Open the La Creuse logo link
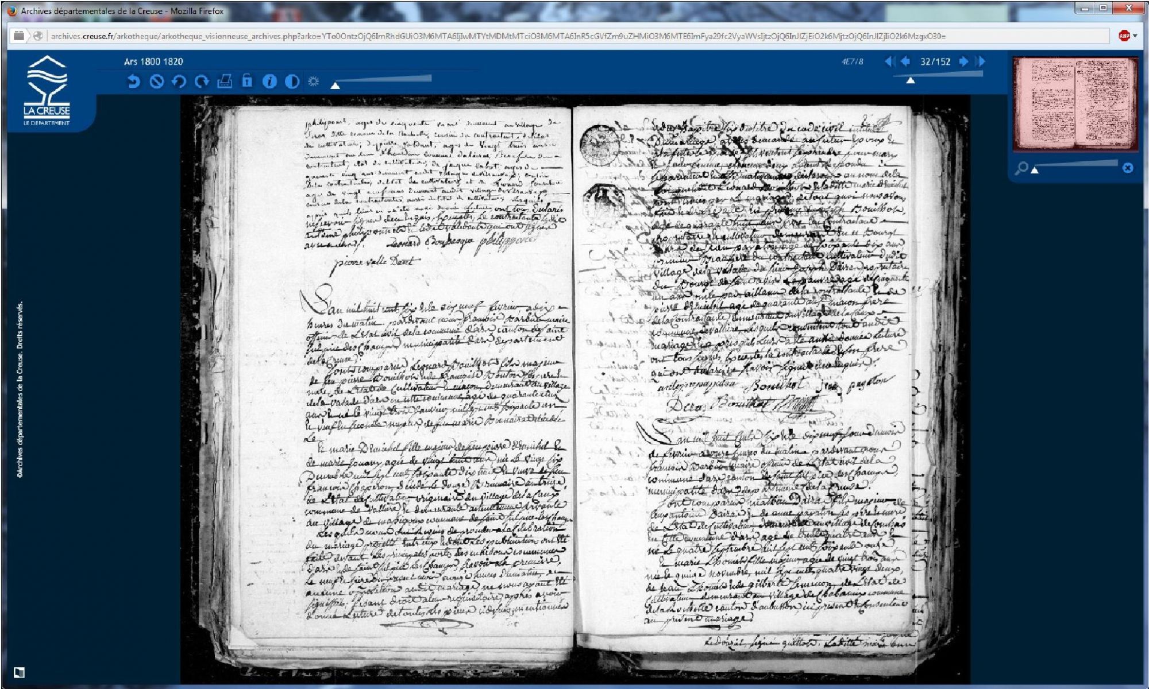1149x689 pixels. click(x=47, y=91)
